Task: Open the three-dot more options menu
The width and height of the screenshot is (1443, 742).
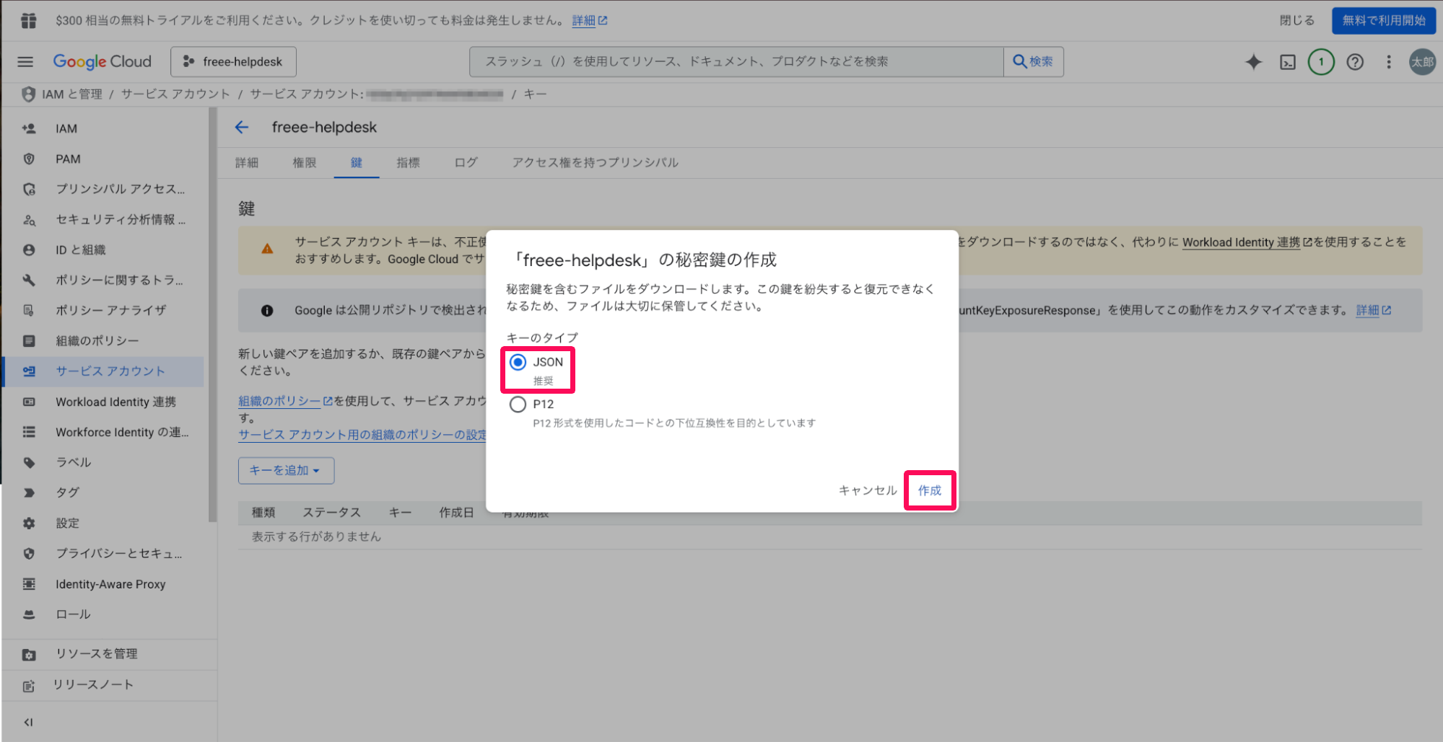Action: pos(1388,62)
